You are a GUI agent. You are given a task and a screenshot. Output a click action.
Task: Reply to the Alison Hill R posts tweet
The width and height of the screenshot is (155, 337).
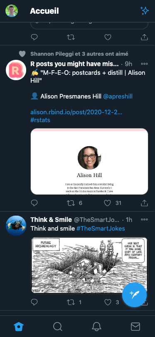34,203
